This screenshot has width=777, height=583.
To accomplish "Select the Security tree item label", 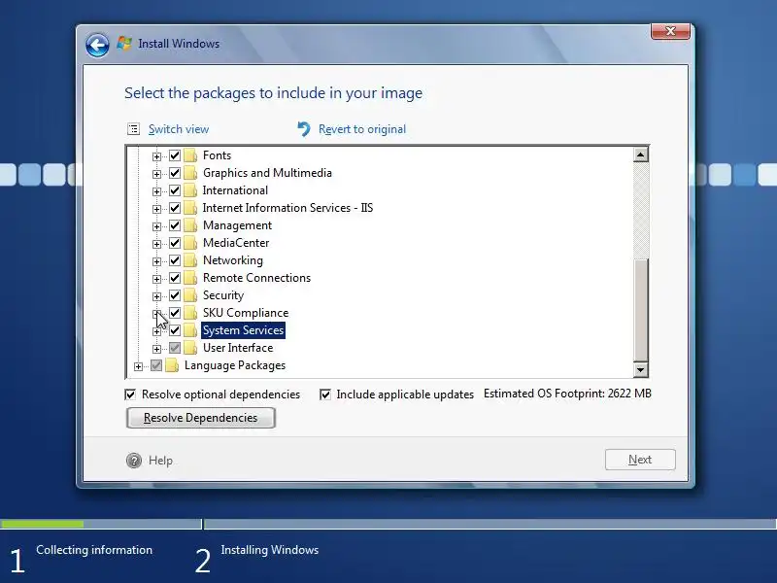I will tap(223, 295).
